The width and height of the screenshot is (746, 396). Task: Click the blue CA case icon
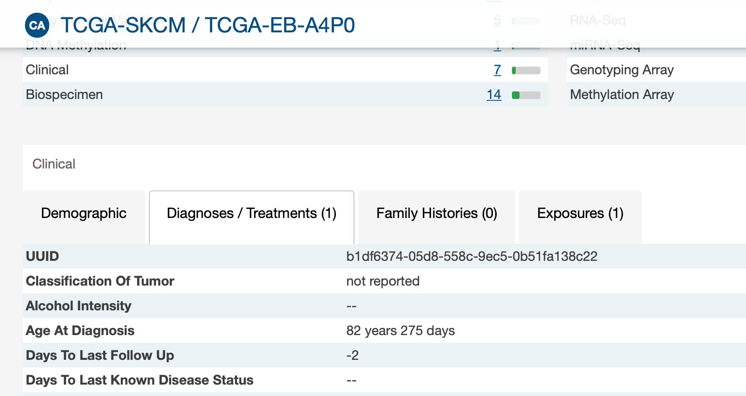click(37, 25)
